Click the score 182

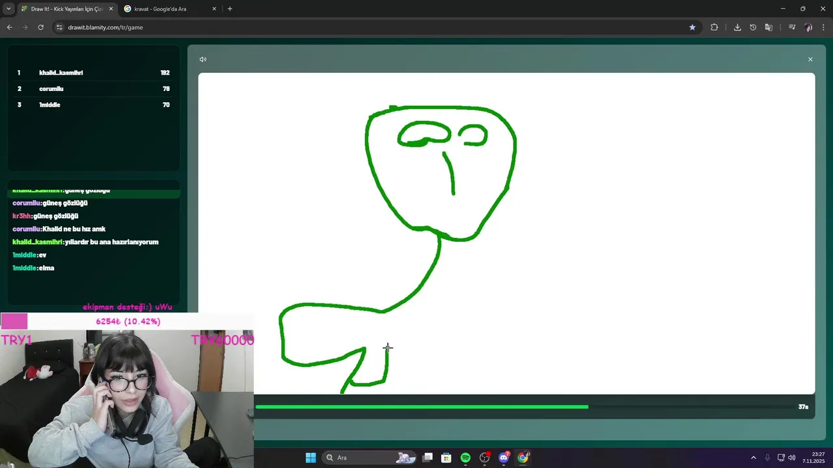[x=165, y=73]
